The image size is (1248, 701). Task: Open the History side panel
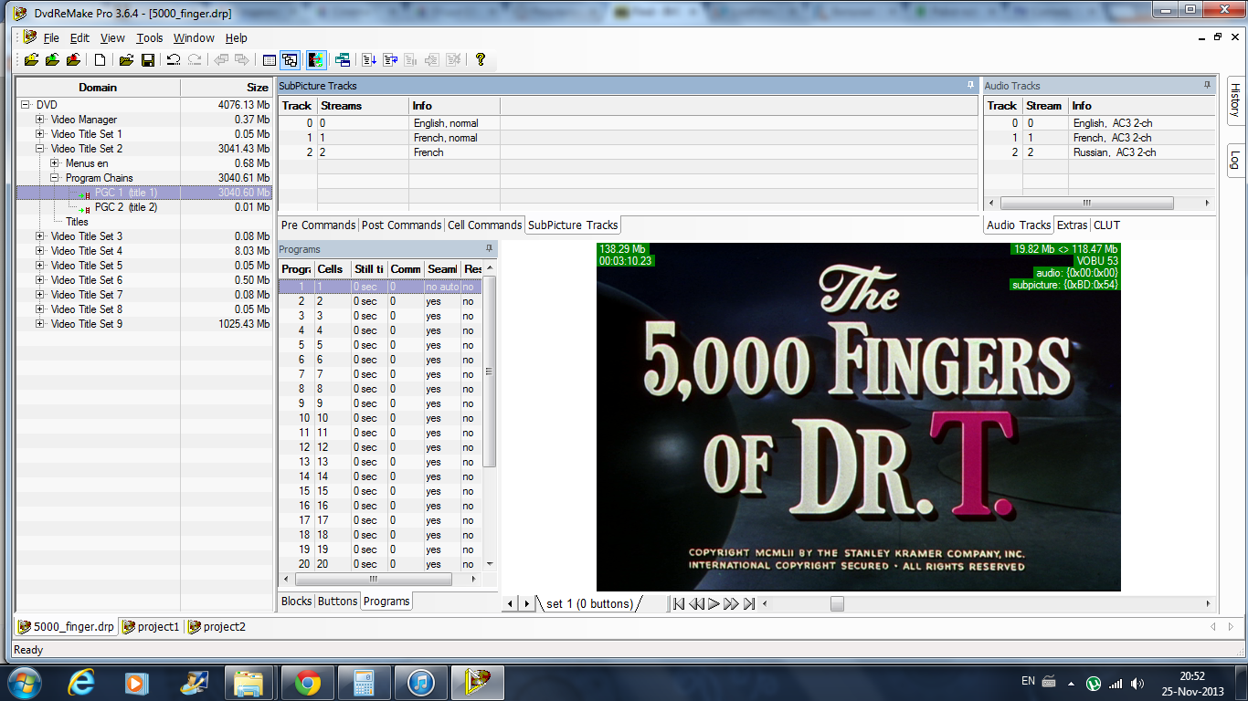1235,100
